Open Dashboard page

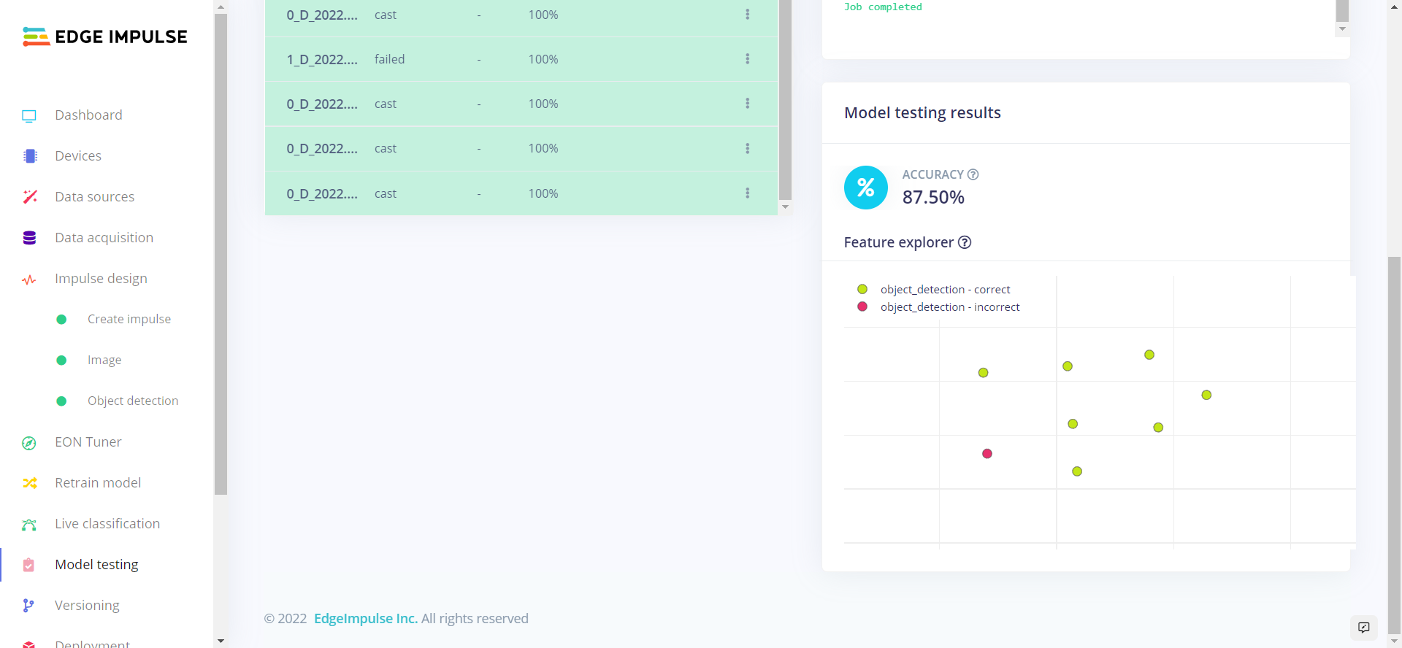(x=88, y=115)
